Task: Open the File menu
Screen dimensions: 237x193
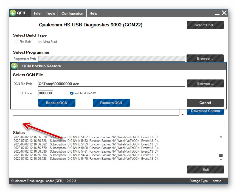Action: [37, 13]
